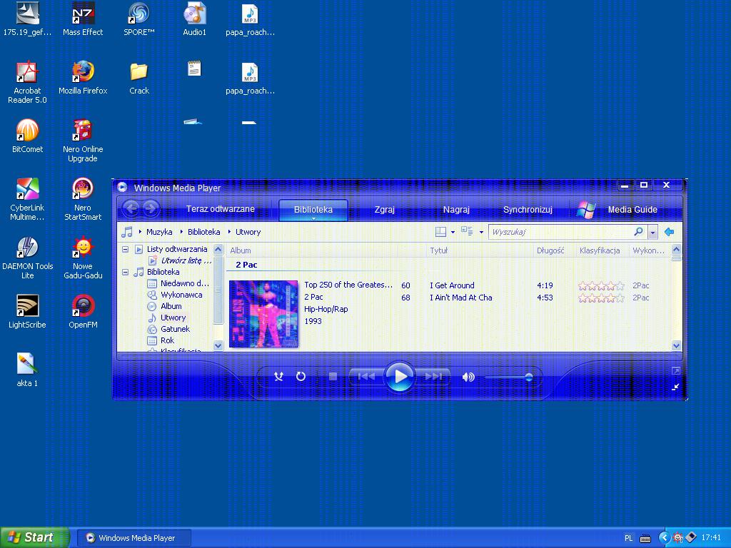Mute the player's sound
The width and height of the screenshot is (731, 548).
[x=468, y=377]
